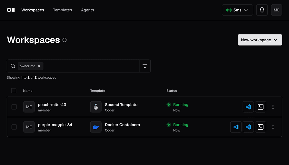The height and width of the screenshot is (165, 289).
Task: Expand the 5ms latency dropdown
Action: pos(237,10)
